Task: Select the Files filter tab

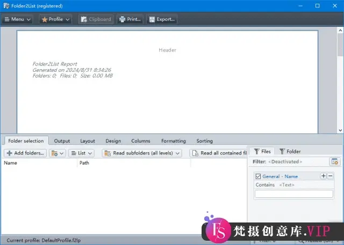Action: [x=262, y=151]
